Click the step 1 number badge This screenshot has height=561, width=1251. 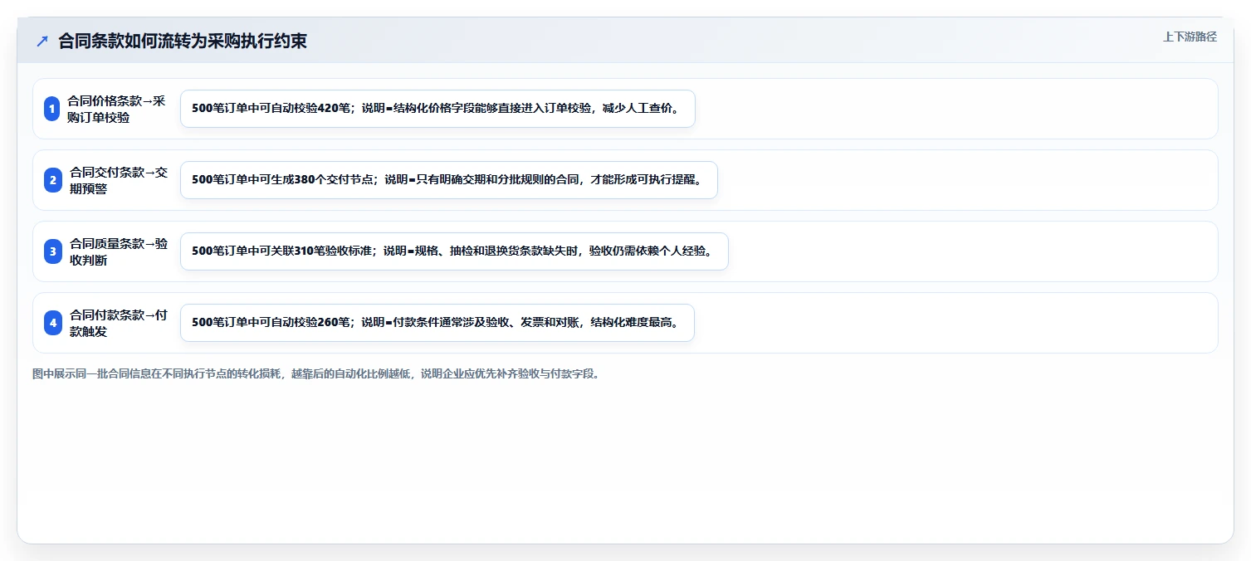coord(52,109)
